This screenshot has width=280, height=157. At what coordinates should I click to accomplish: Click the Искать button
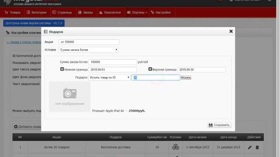(186, 78)
